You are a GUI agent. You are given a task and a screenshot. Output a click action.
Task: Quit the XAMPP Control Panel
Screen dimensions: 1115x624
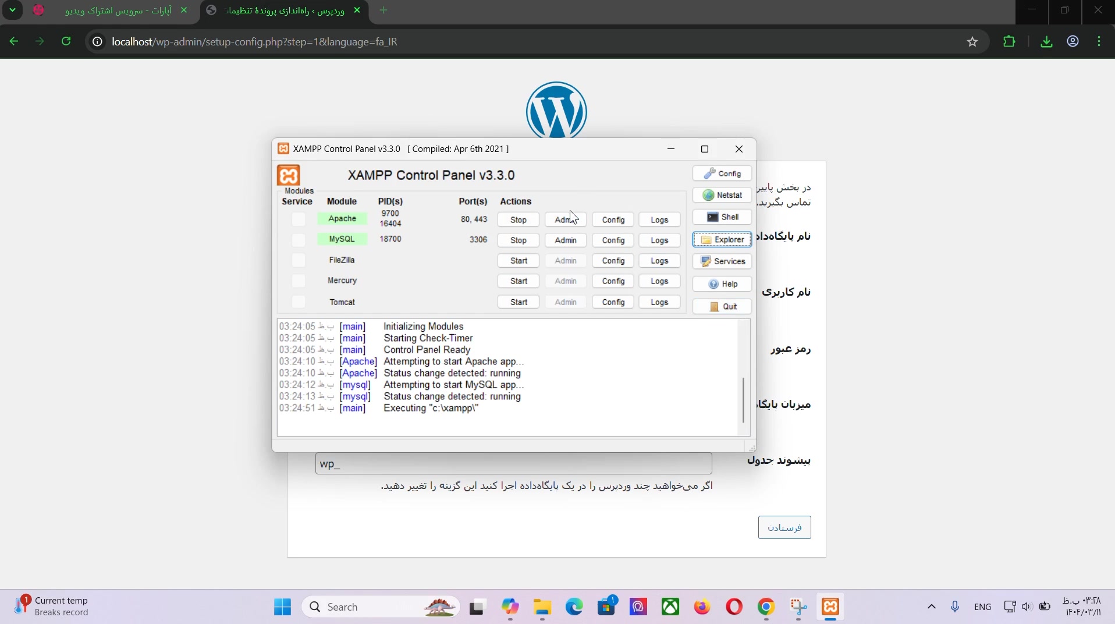tap(722, 307)
